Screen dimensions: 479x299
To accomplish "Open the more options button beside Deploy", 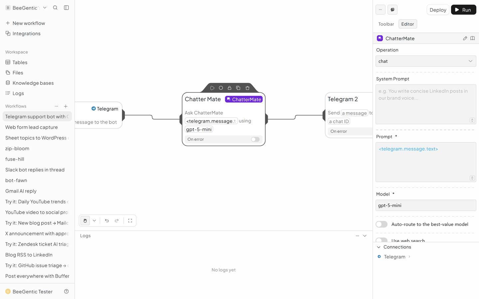I will [x=381, y=10].
